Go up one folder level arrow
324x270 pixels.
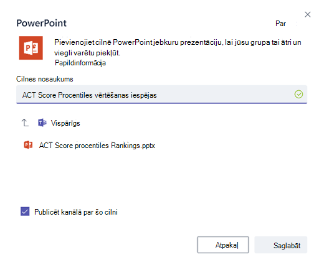[25, 123]
